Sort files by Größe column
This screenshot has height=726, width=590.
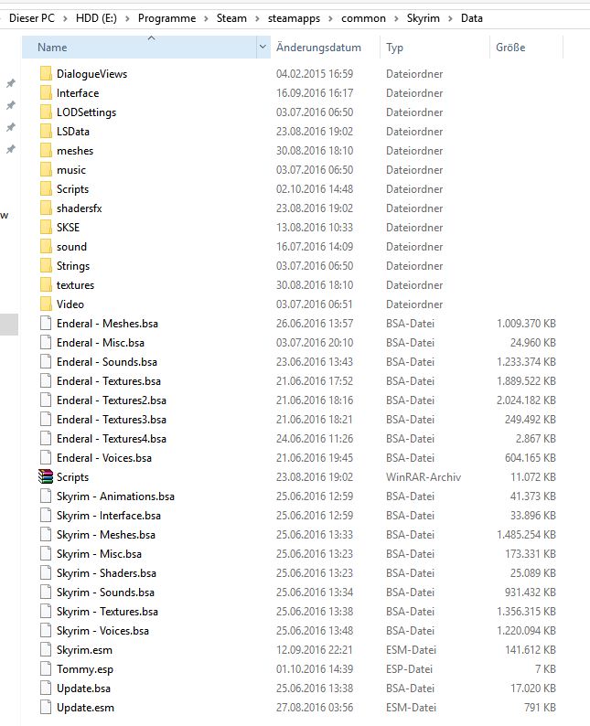510,48
